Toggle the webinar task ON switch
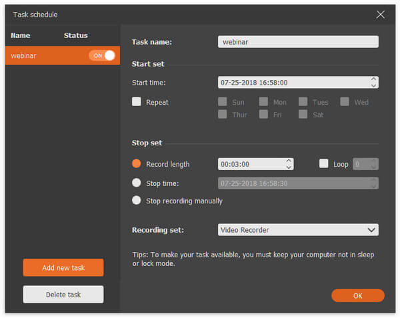 click(102, 55)
